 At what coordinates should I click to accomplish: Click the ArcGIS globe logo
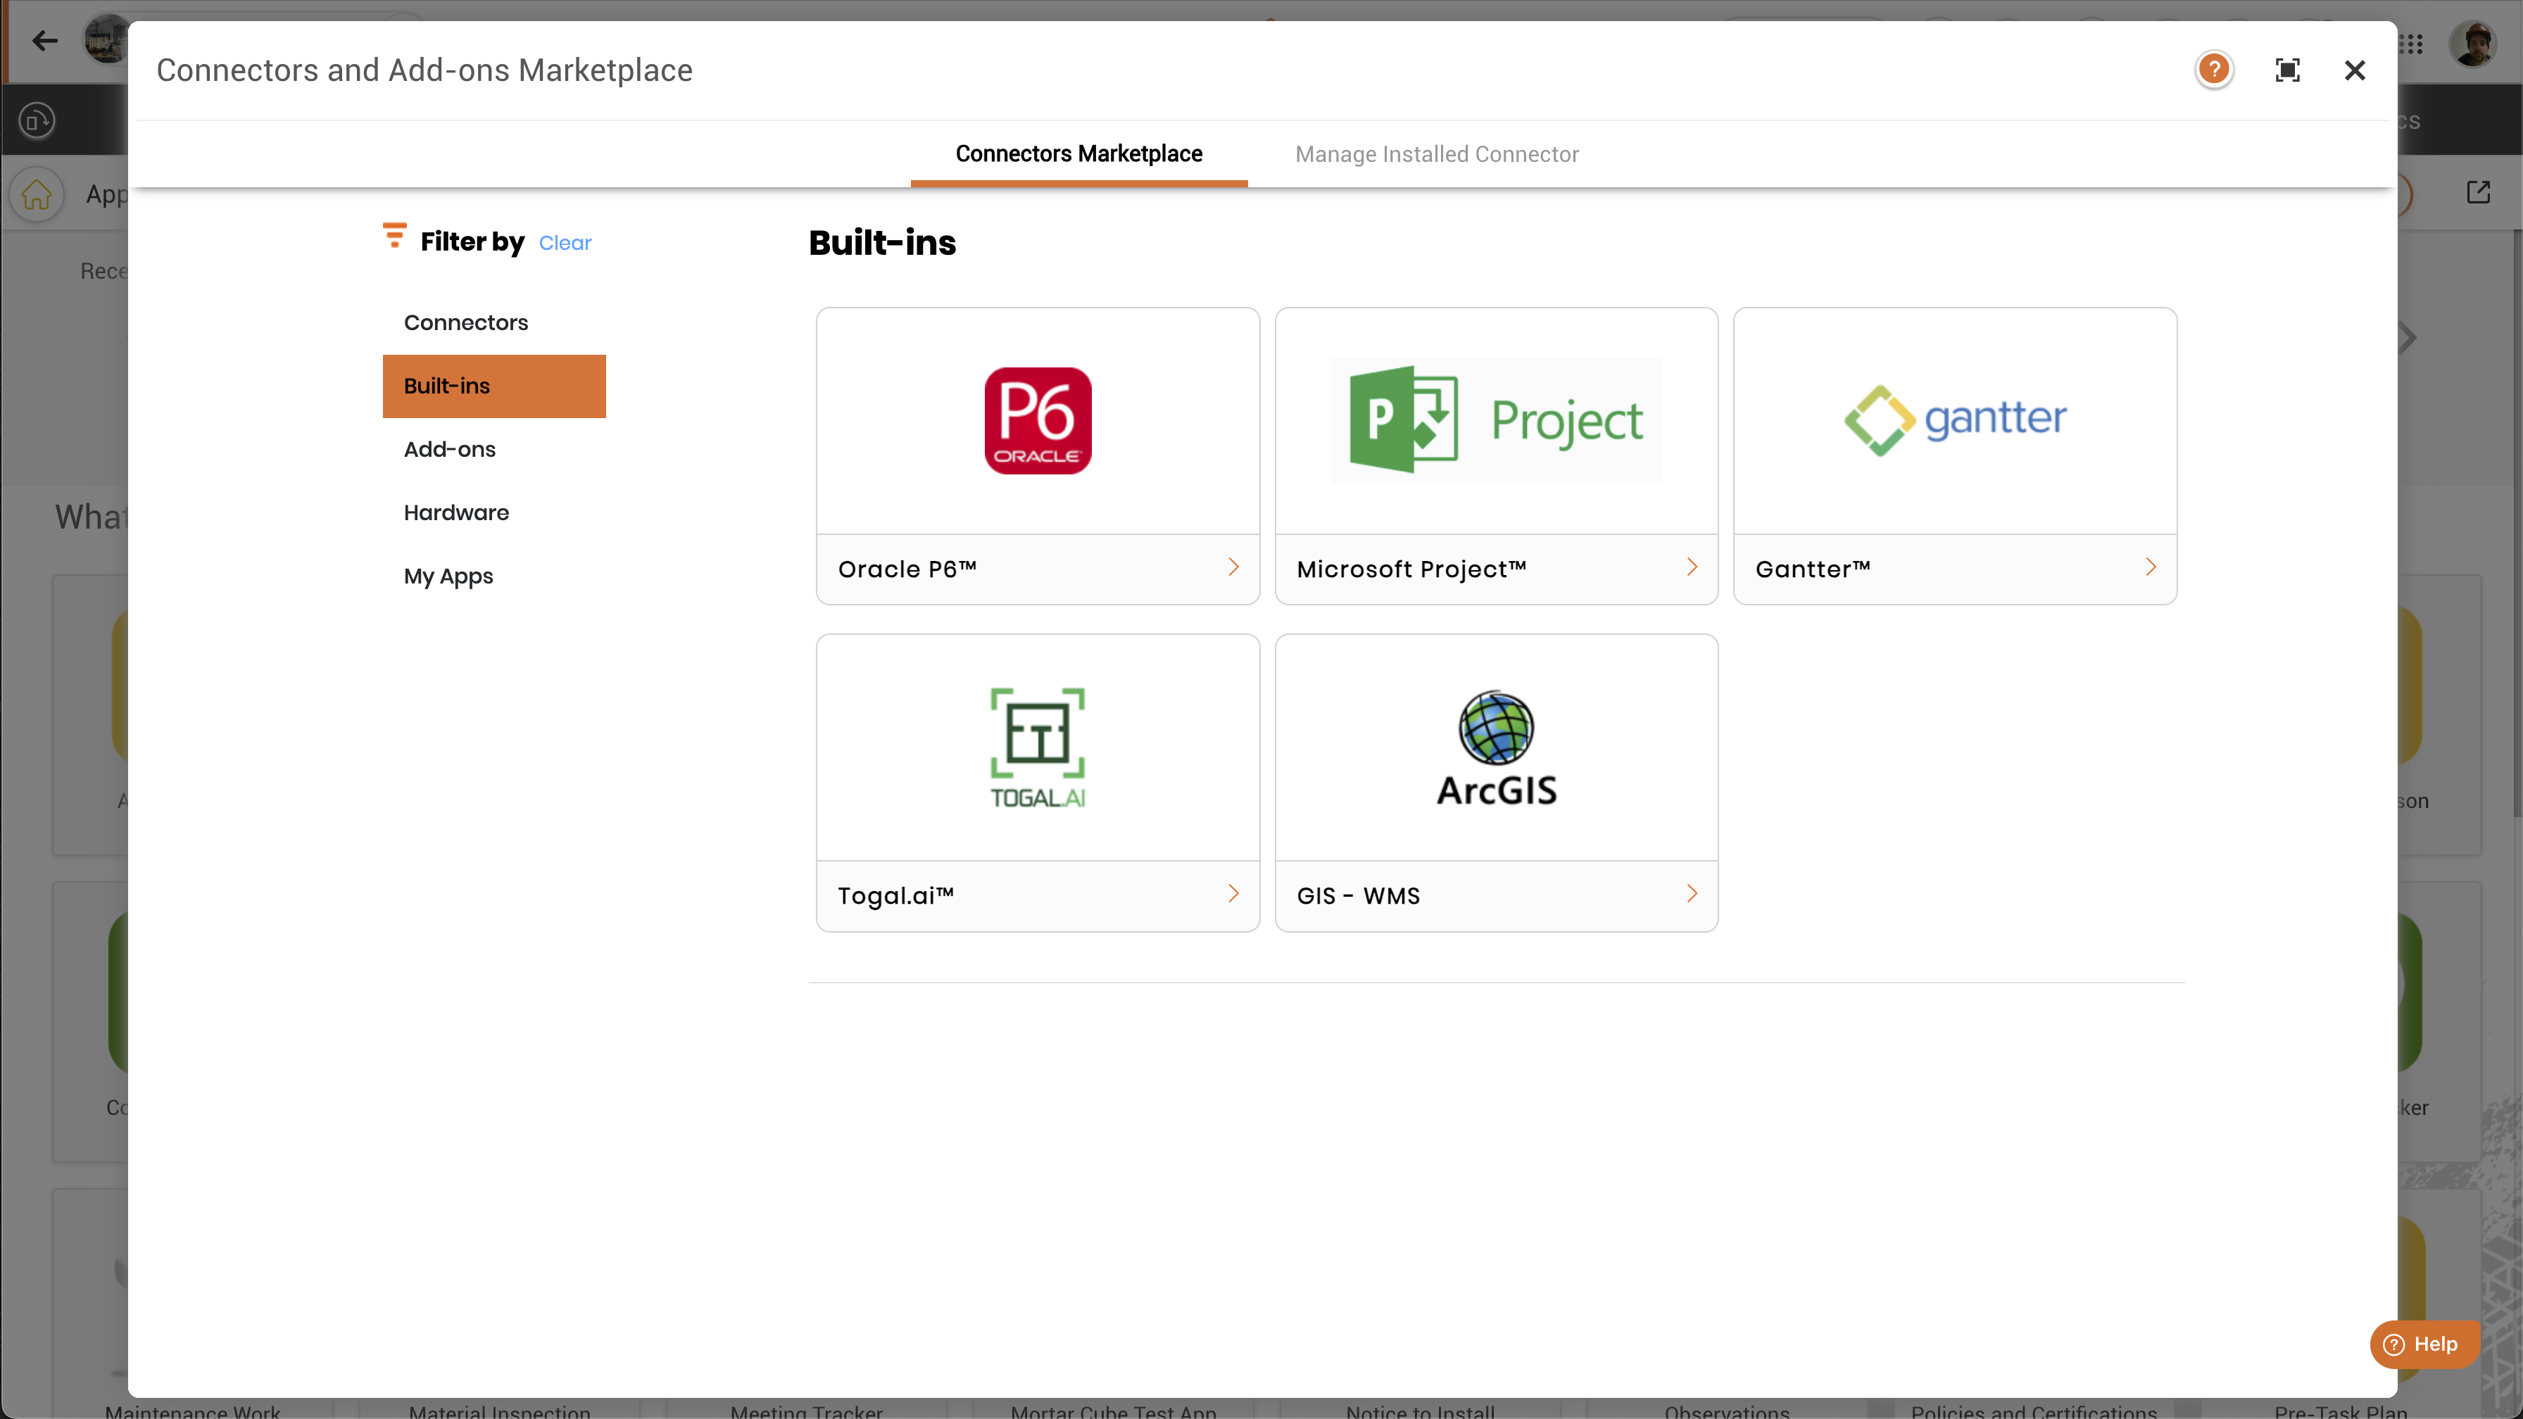(x=1496, y=748)
